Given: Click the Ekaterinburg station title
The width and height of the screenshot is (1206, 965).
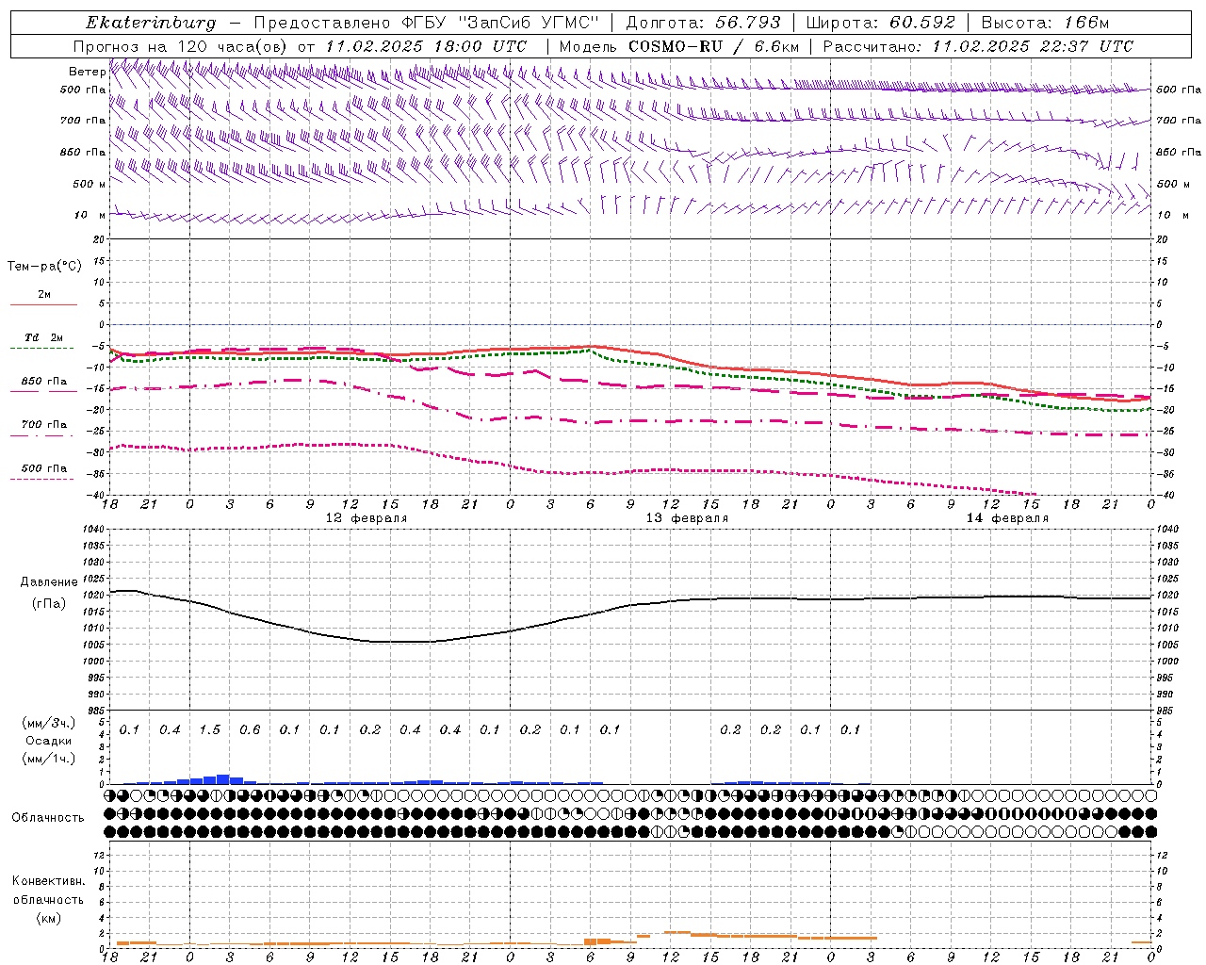Looking at the screenshot, I should tap(151, 23).
